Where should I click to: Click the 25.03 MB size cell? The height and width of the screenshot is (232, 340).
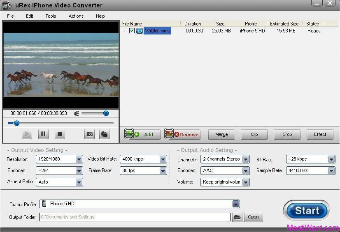221,31
